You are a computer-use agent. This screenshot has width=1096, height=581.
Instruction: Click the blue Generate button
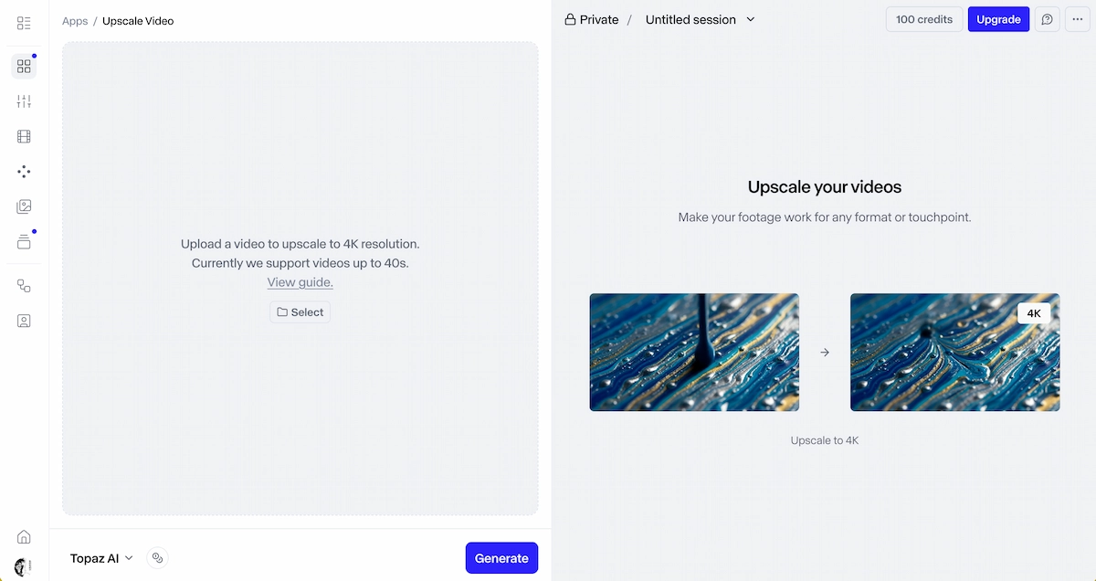pos(501,558)
